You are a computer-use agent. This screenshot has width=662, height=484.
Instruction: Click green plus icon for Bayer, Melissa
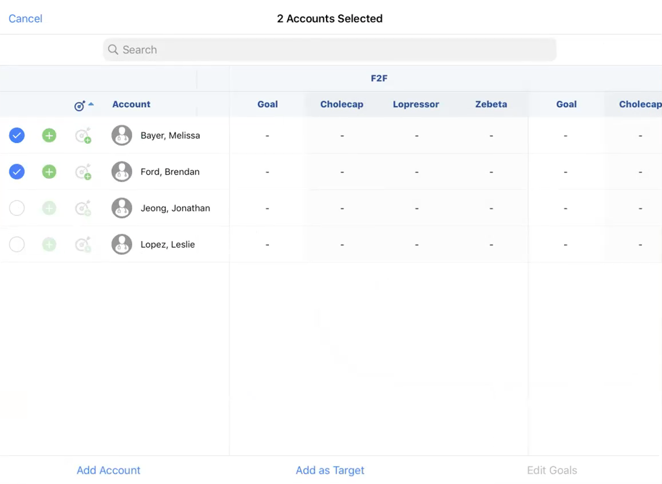click(49, 136)
